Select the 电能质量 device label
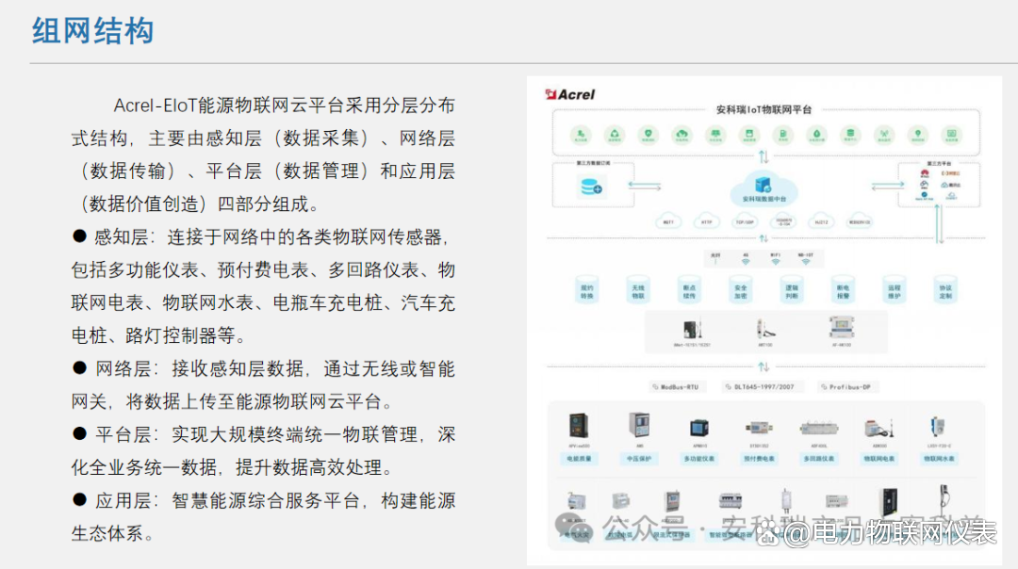Image resolution: width=1018 pixels, height=569 pixels. [x=578, y=459]
